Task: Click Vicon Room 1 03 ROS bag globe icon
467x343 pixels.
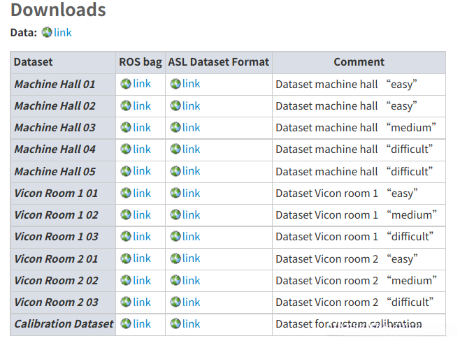Action: tap(126, 236)
